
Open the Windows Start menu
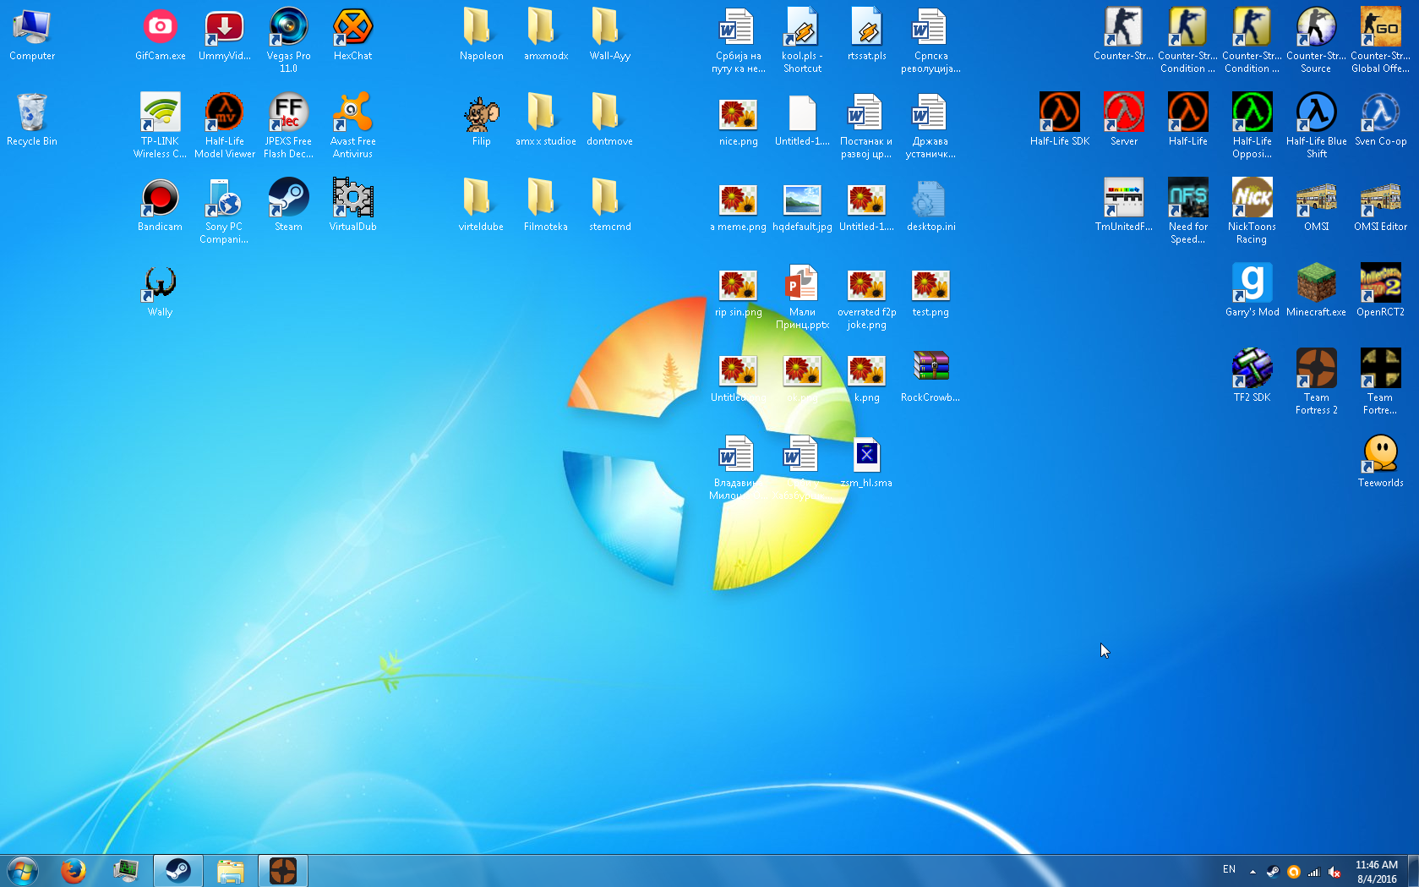[23, 870]
